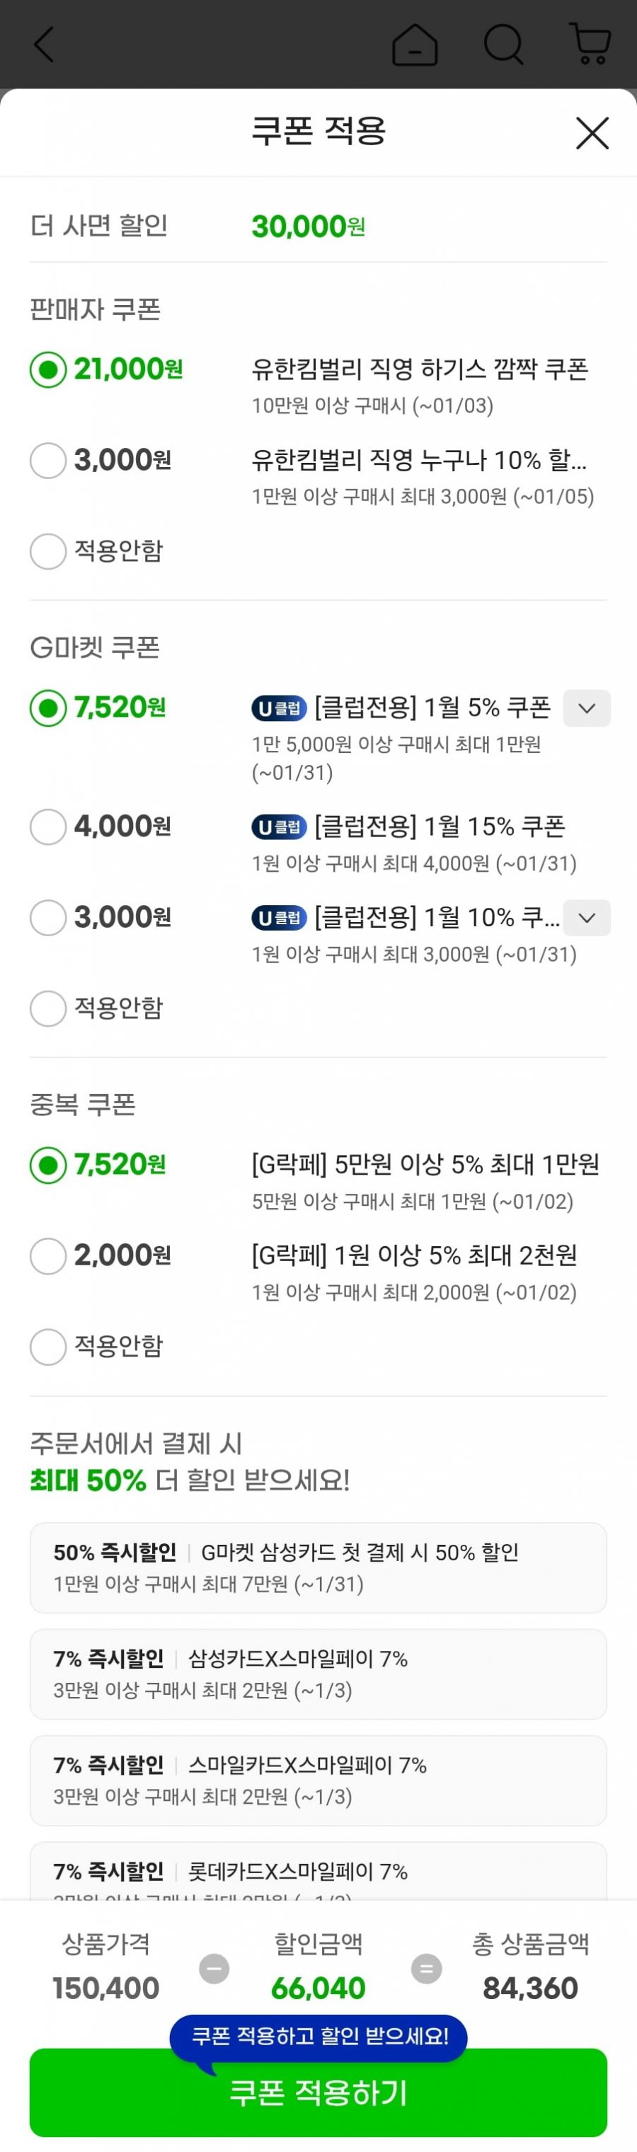The height and width of the screenshot is (2152, 637).
Task: Tap the 삼성카드X스마일페이 7% offer card
Action: 318,1674
